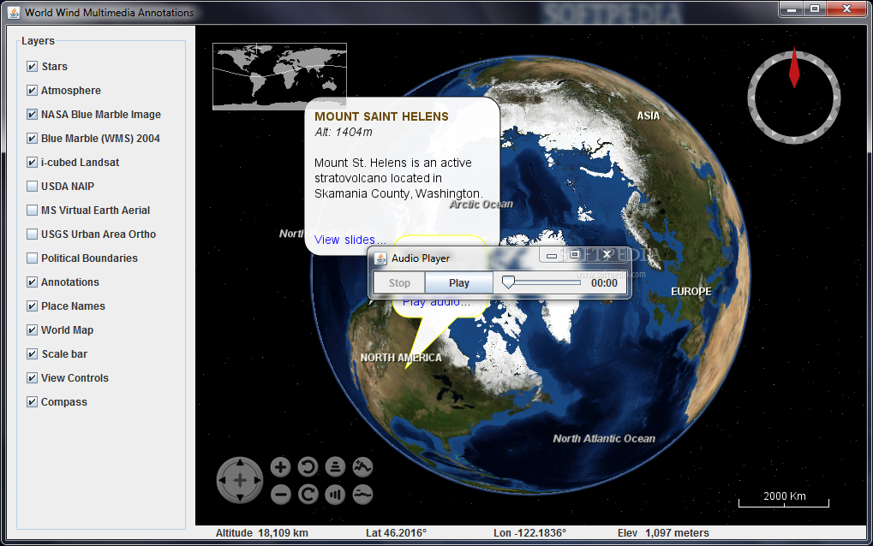Minimize the World Wind main window

pos(791,9)
